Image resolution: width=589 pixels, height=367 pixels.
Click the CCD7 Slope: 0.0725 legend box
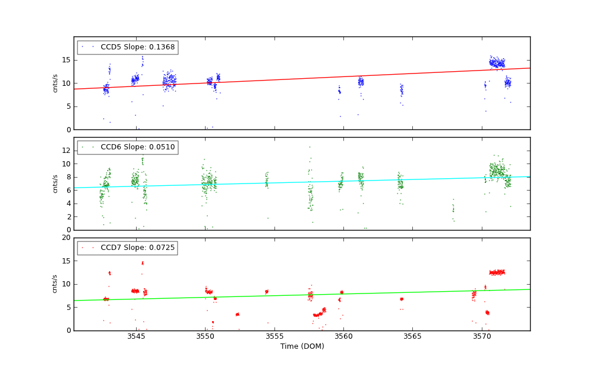[127, 248]
